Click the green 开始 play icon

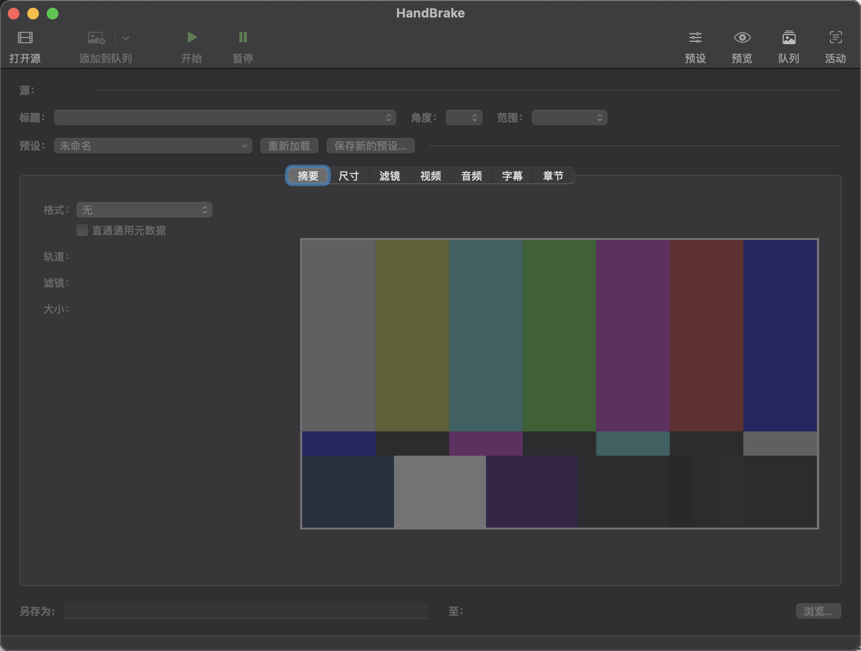[x=192, y=37]
